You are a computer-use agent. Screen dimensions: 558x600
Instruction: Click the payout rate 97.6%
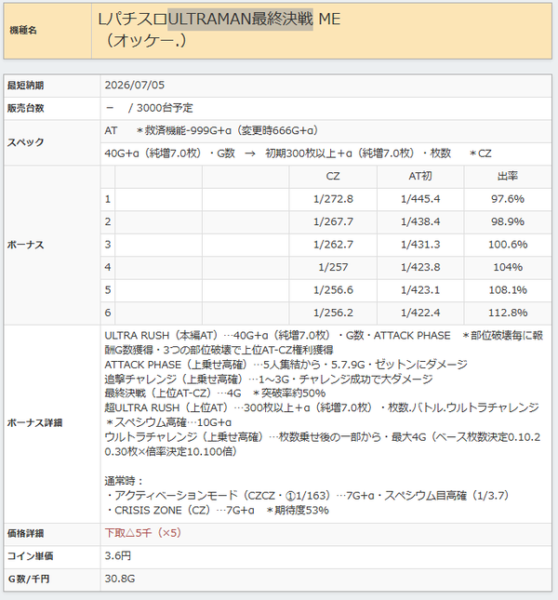tap(508, 199)
